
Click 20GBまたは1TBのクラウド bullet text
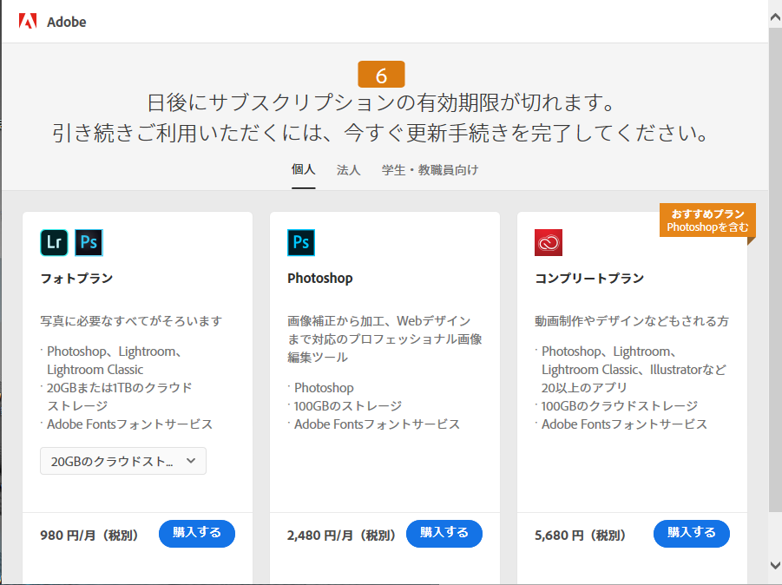tap(119, 387)
